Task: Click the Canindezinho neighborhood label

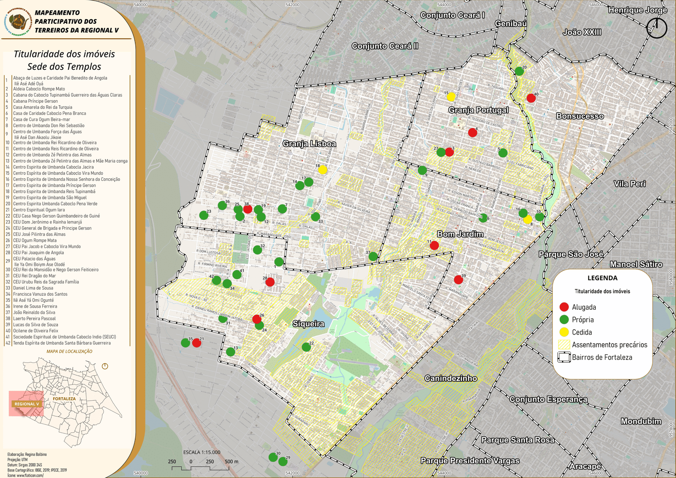Action: pyautogui.click(x=451, y=378)
